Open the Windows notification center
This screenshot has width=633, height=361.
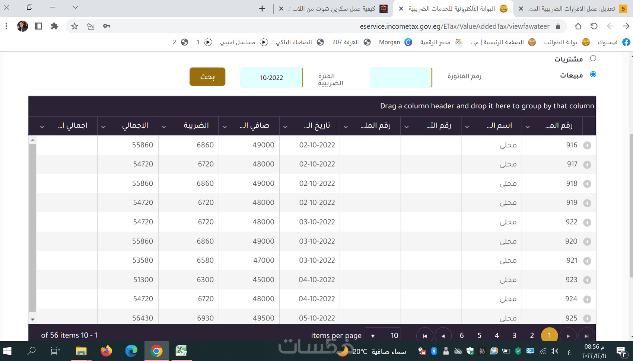(621, 351)
